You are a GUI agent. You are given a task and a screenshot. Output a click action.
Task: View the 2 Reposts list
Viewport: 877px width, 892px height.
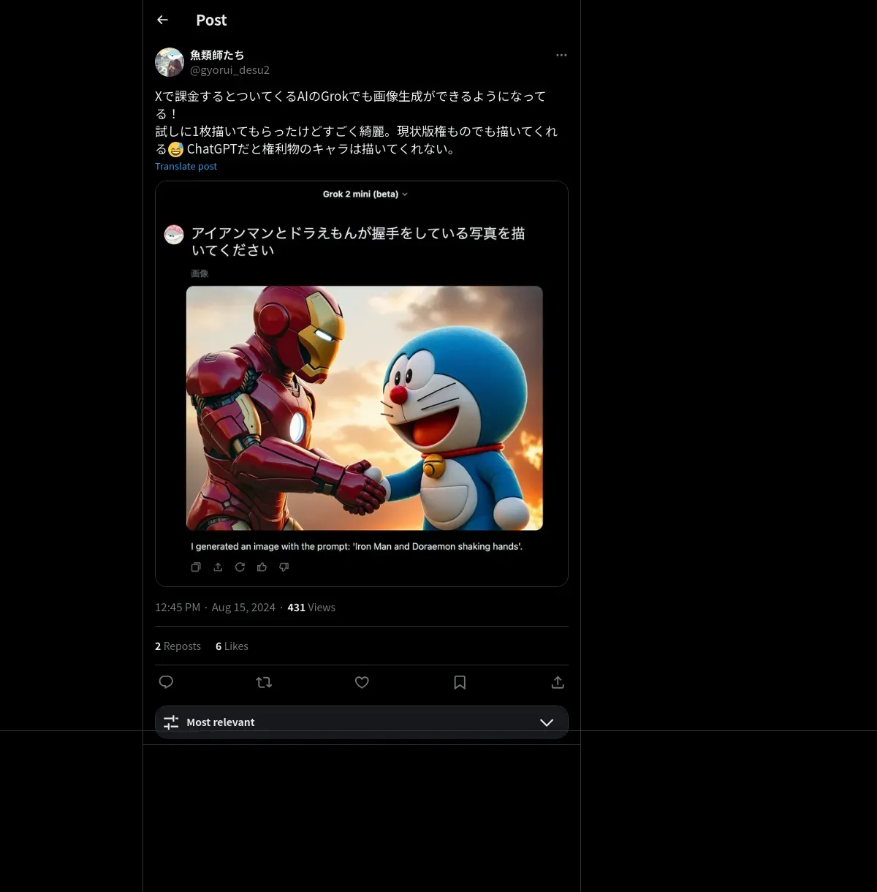(178, 646)
